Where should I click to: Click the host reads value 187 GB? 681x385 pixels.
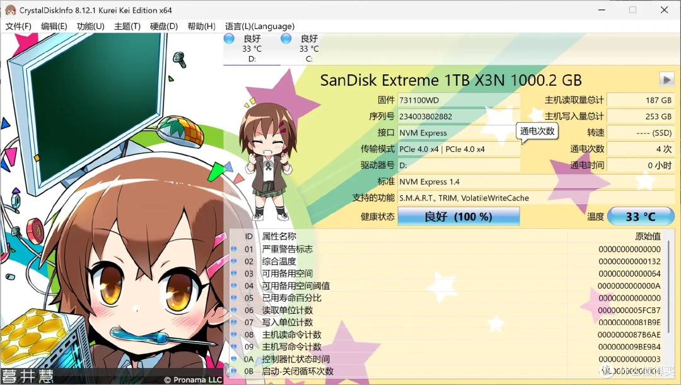pyautogui.click(x=641, y=100)
